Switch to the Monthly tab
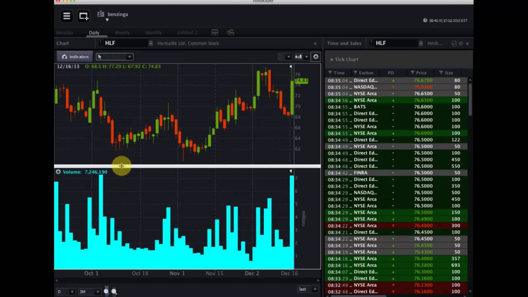528x297 pixels. [153, 33]
